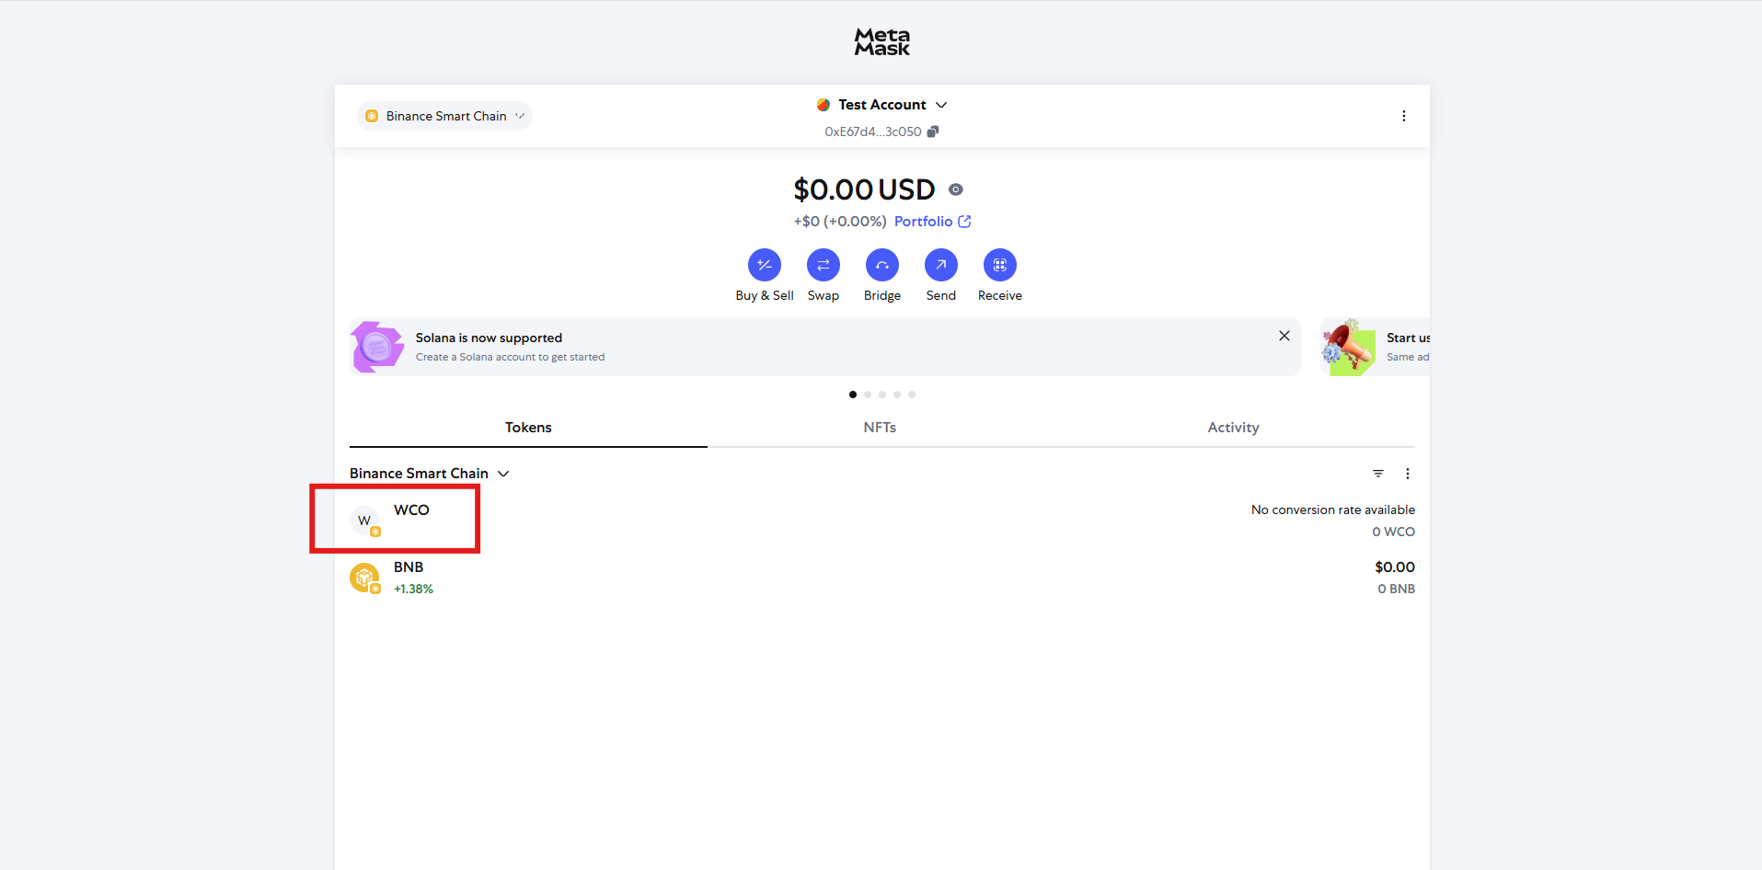The image size is (1762, 870).
Task: Toggle balance visibility with eye icon
Action: pyautogui.click(x=956, y=189)
